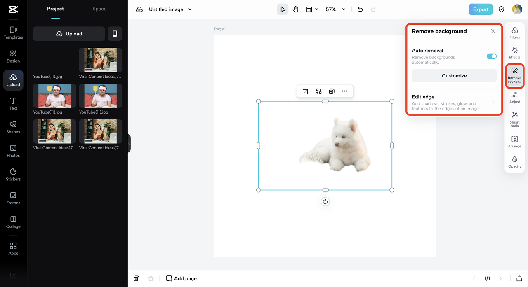The height and width of the screenshot is (287, 528).
Task: Upload from phone icon button
Action: [x=115, y=34]
